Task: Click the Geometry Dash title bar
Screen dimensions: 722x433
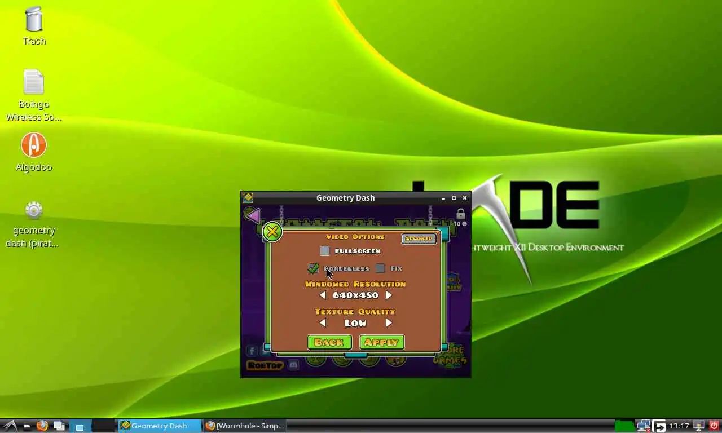Action: [346, 198]
